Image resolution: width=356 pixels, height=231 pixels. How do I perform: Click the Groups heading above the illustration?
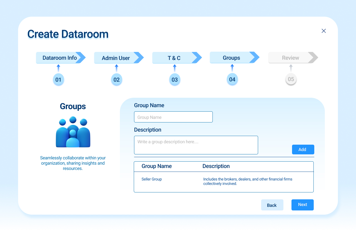click(73, 106)
